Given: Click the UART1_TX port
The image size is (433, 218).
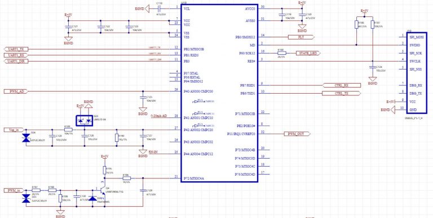Looking at the screenshot, I should (x=16, y=49).
